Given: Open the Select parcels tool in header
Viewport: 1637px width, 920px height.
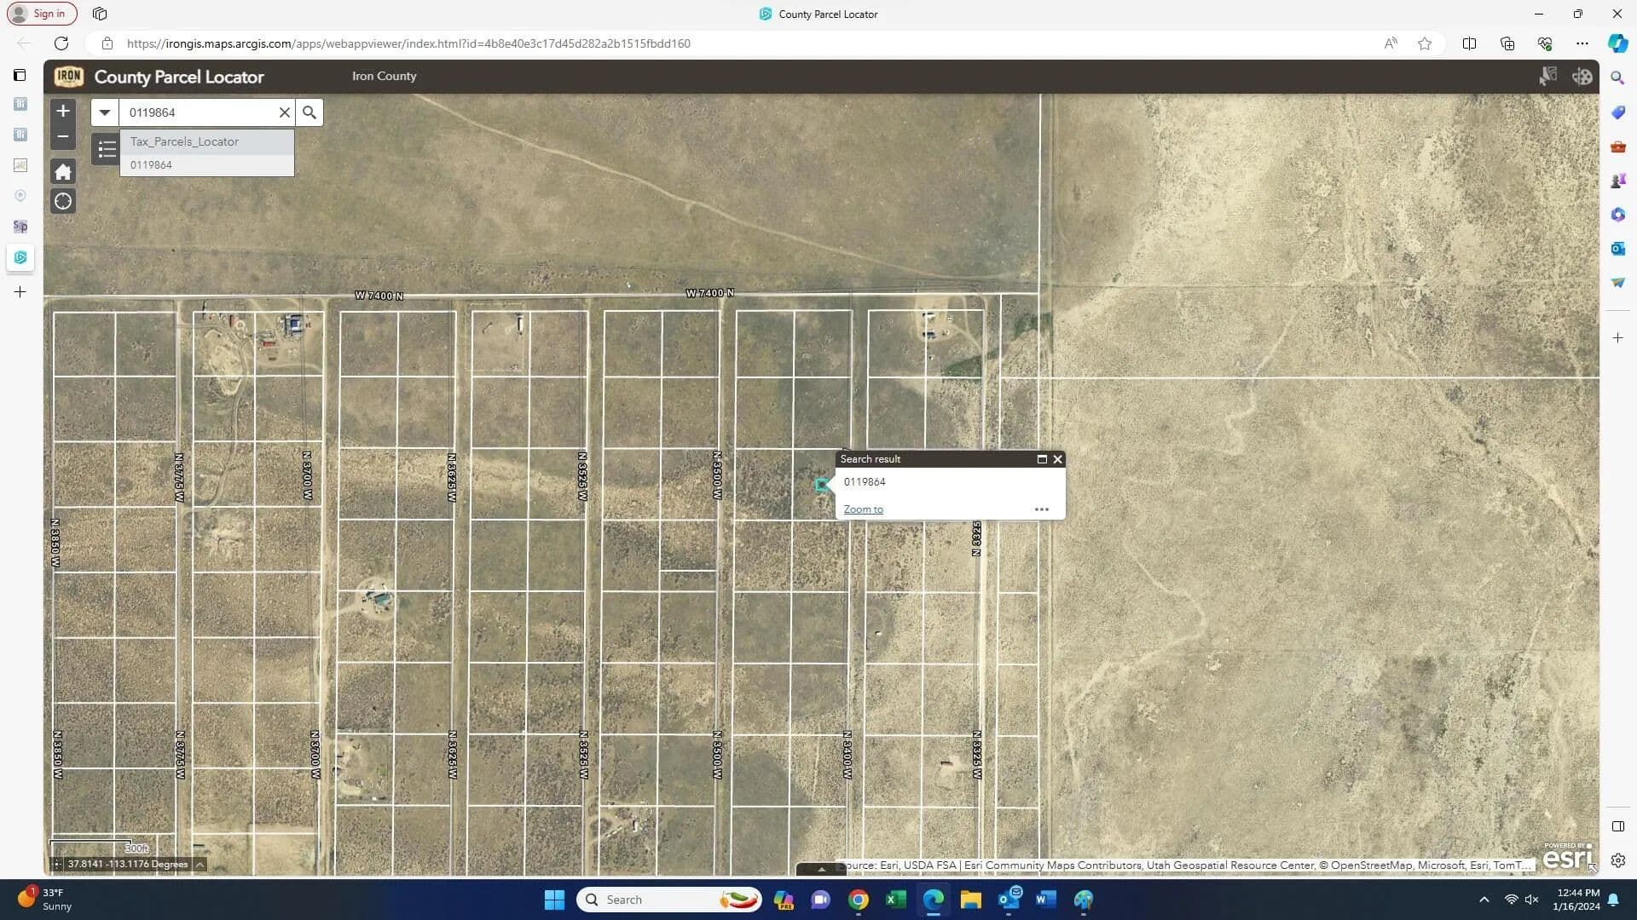Looking at the screenshot, I should (1547, 77).
